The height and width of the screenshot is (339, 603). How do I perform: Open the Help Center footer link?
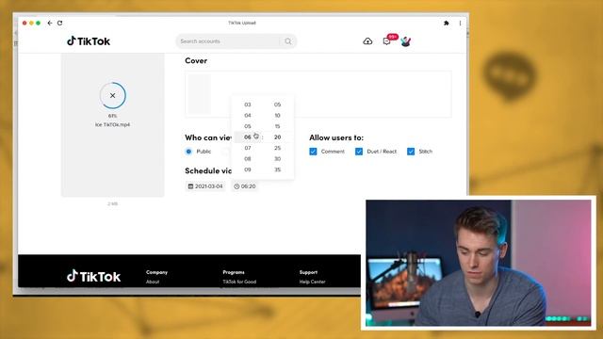312,282
